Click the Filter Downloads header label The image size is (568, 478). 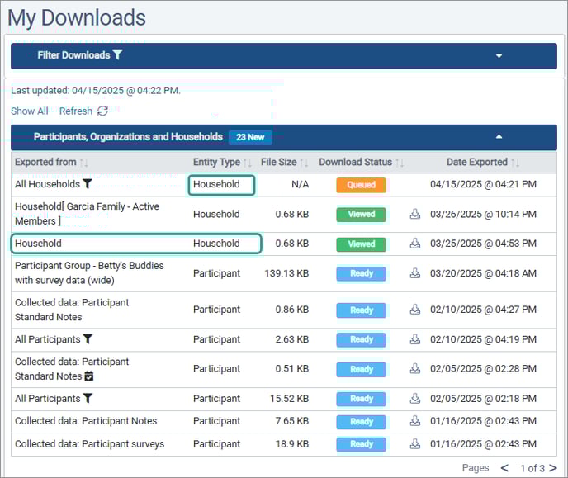coord(74,55)
